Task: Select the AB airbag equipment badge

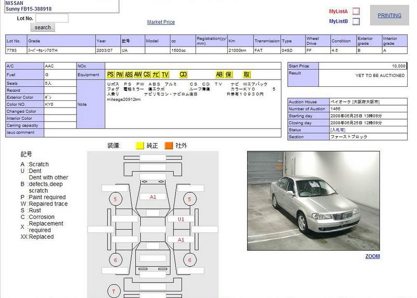Action: tap(219, 75)
